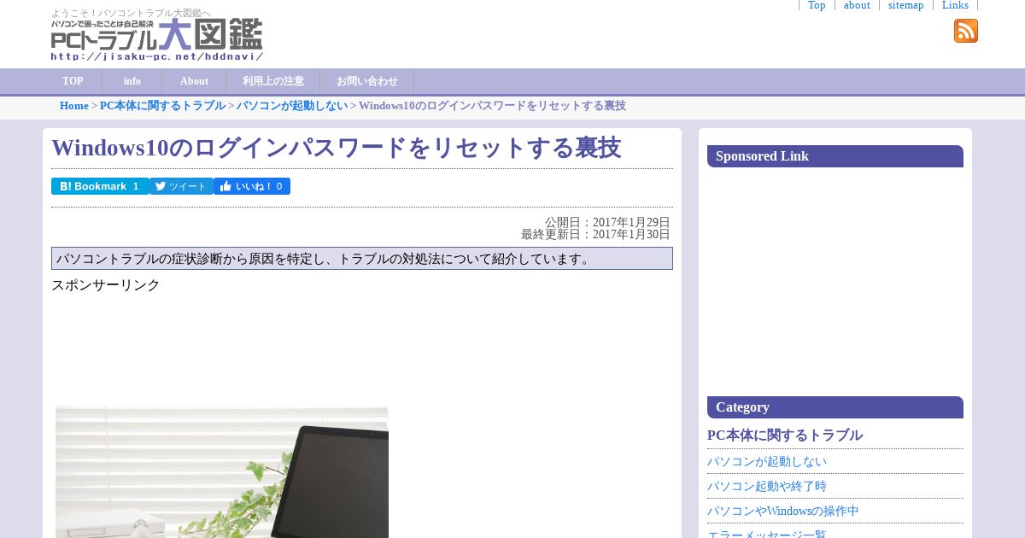
Task: Open PC本体に関するトラブル category heading
Action: point(785,436)
